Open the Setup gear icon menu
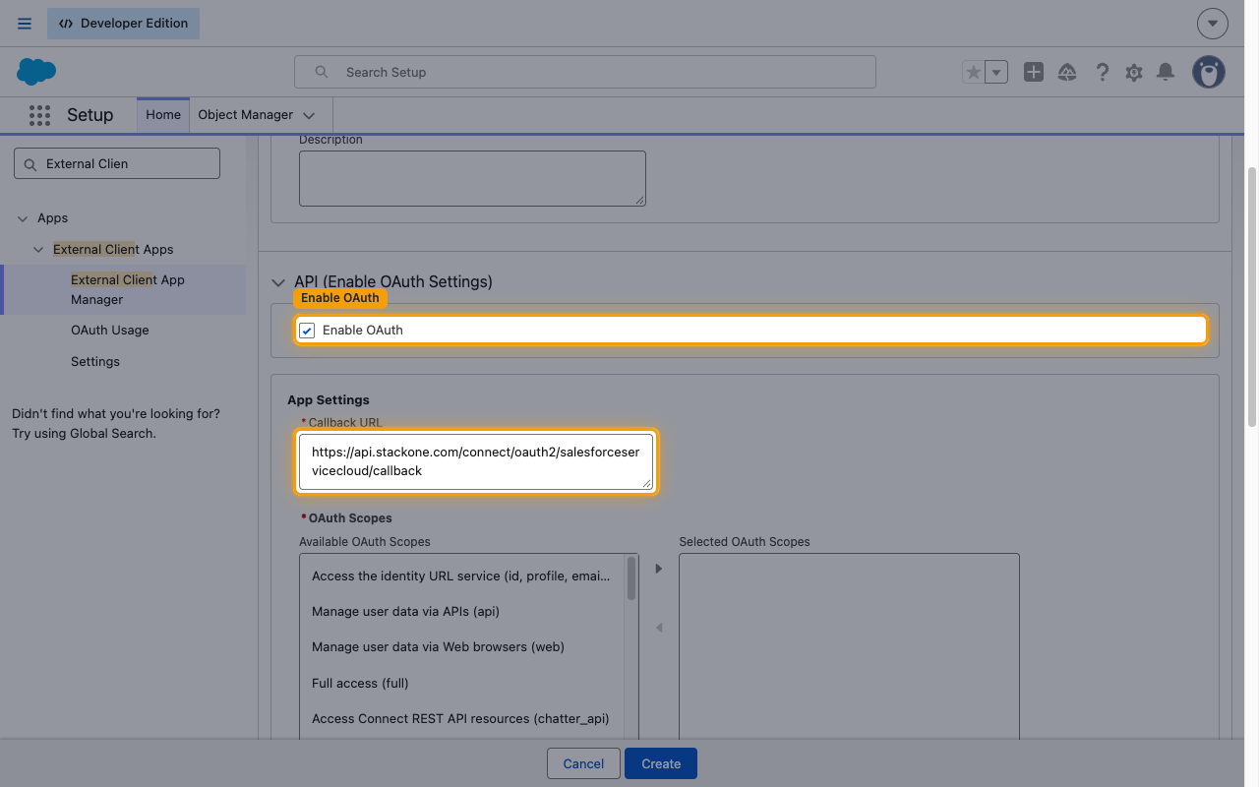This screenshot has height=787, width=1259. coord(1134,72)
